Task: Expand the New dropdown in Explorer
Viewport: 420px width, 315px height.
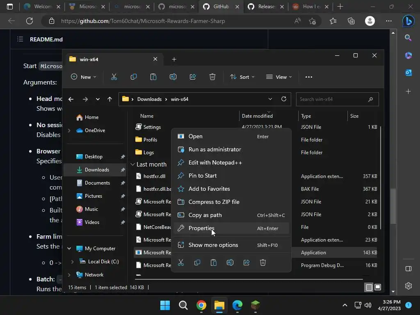Action: pyautogui.click(x=83, y=77)
